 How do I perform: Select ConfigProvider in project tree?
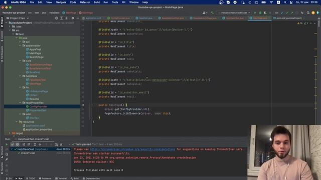pyautogui.click(x=38, y=106)
